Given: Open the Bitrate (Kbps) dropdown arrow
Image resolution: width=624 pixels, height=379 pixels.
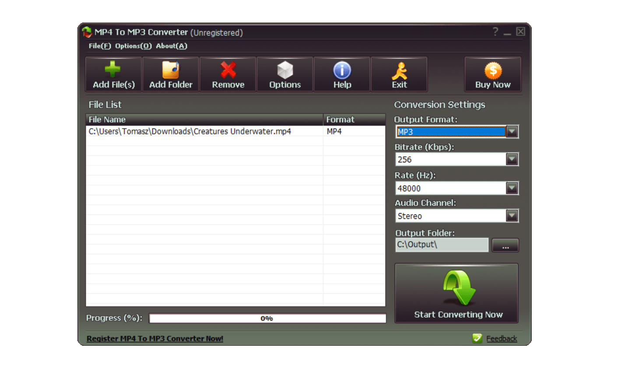Looking at the screenshot, I should (x=512, y=159).
